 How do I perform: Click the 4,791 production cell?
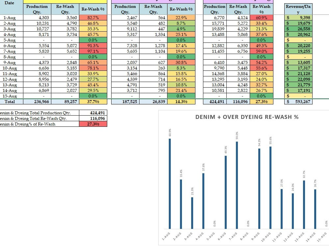pos(125,85)
